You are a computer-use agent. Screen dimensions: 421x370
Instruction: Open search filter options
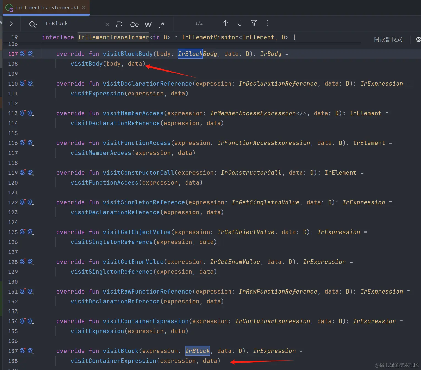pos(254,23)
